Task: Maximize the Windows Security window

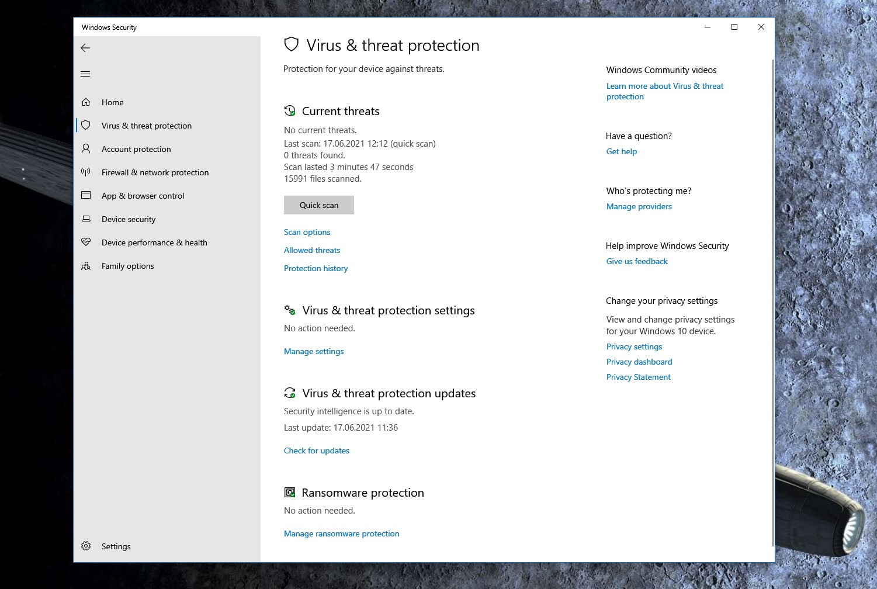Action: (x=734, y=27)
